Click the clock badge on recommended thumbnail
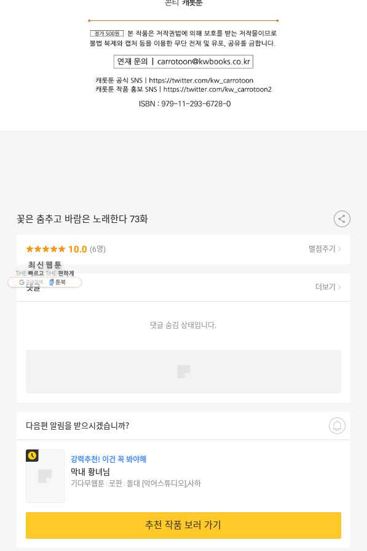367x551 pixels. click(33, 456)
